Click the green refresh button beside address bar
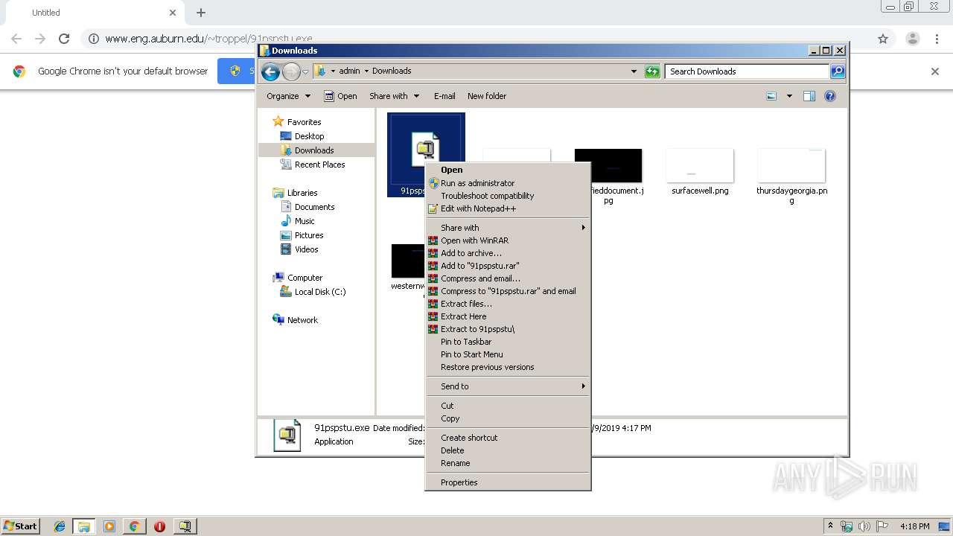This screenshot has width=953, height=536. pyautogui.click(x=652, y=71)
